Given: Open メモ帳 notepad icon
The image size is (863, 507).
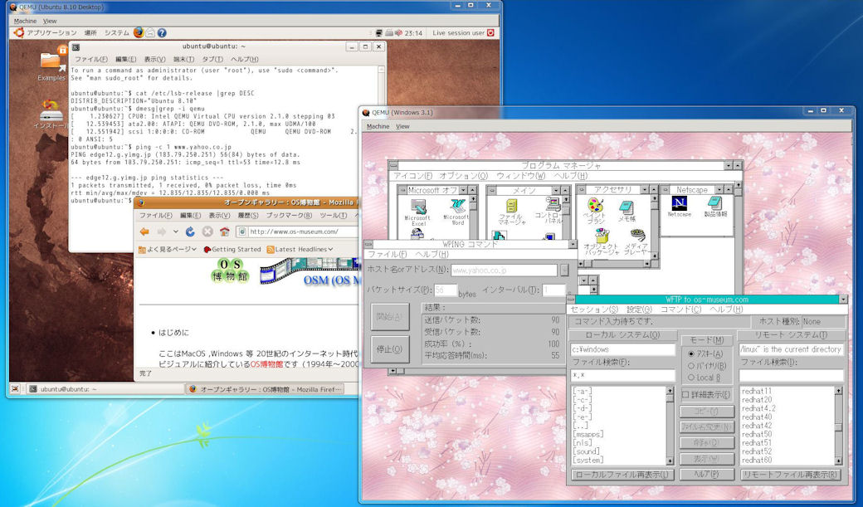Looking at the screenshot, I should click(x=627, y=207).
